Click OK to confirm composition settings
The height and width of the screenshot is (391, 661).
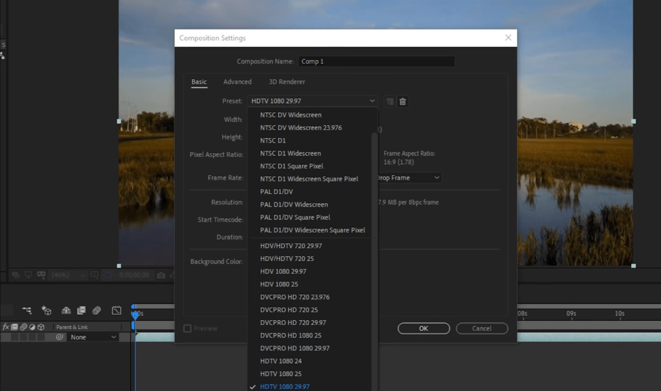tap(423, 328)
